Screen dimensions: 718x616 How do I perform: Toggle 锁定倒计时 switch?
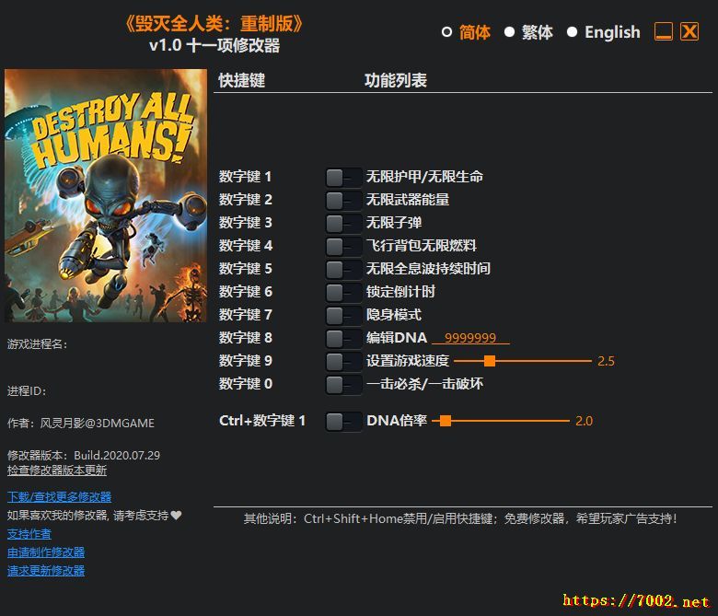coord(343,292)
